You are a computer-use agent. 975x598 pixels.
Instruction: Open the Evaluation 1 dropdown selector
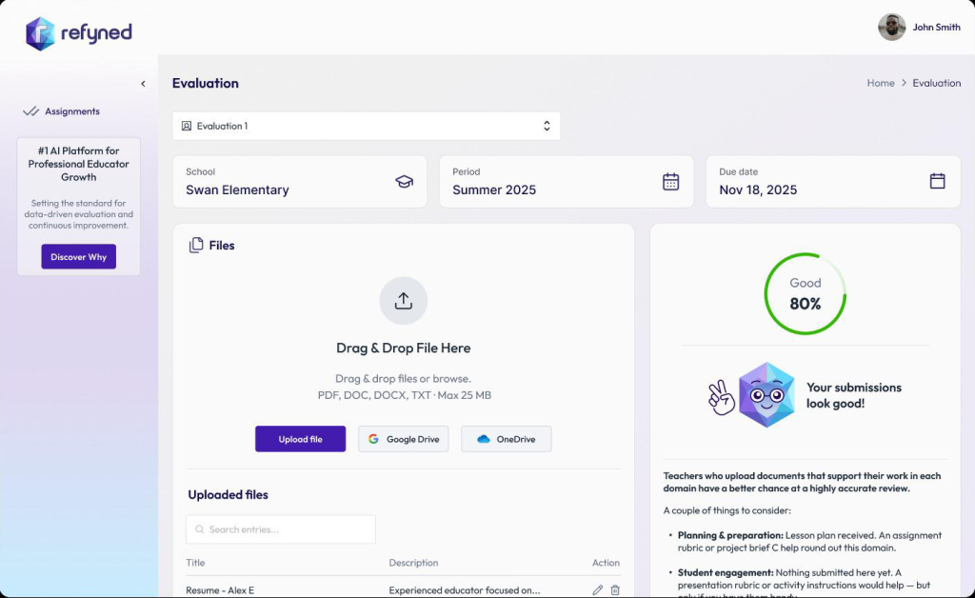click(x=366, y=126)
